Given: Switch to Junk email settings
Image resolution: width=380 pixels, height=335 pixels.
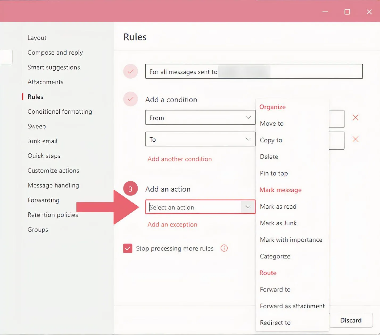Looking at the screenshot, I should [x=42, y=141].
